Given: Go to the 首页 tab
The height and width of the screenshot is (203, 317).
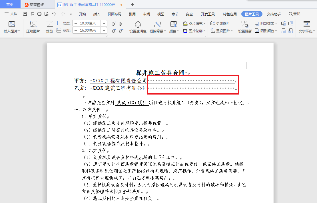Looking at the screenshot, I should click(x=10, y=5).
